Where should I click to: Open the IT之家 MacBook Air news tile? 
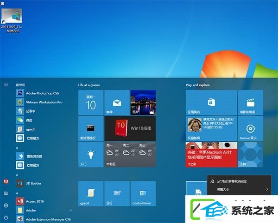[x=211, y=155]
